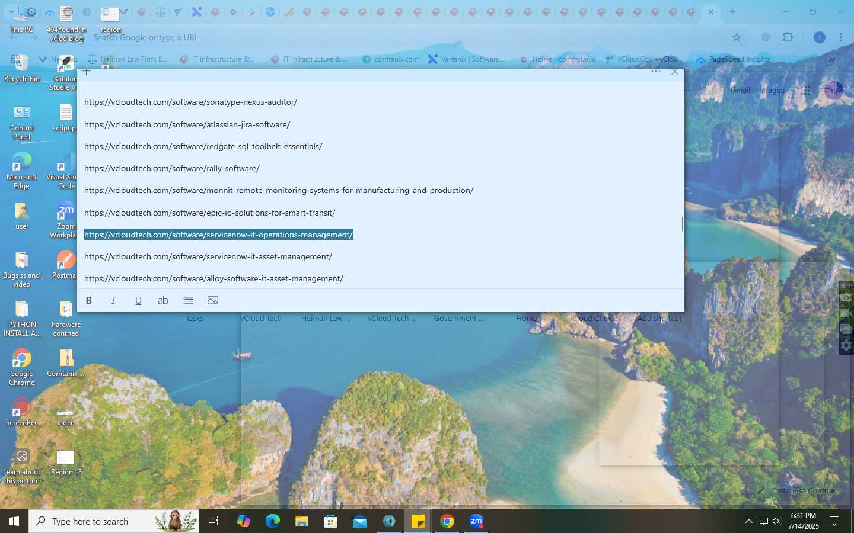Toggle underline formatting in the sticky note
This screenshot has height=533, width=854.
point(138,300)
